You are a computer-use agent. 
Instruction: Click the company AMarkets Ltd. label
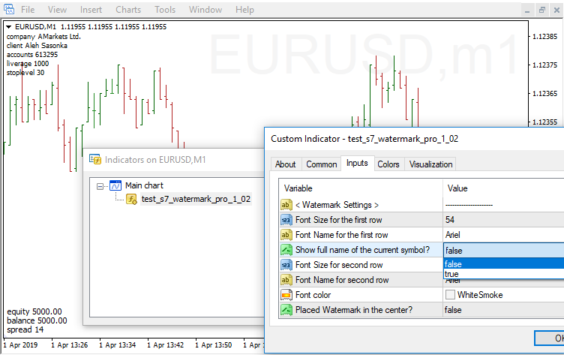43,36
